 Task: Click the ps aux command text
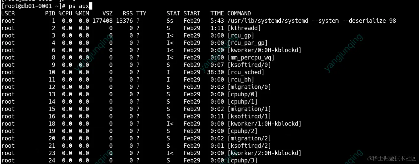pos(79,6)
